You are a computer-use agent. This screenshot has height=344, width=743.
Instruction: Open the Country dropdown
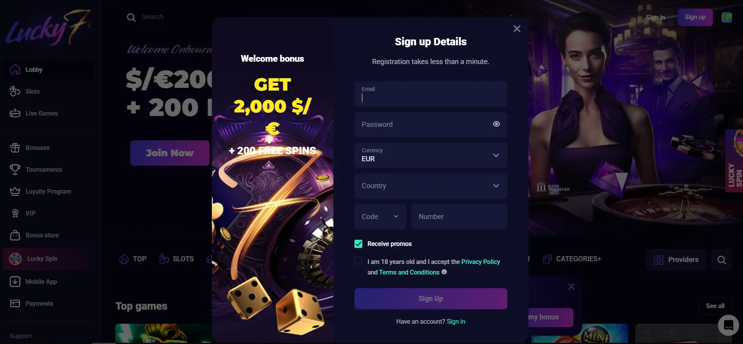(431, 186)
